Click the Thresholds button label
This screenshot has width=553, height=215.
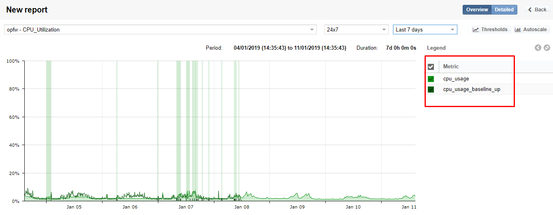point(494,30)
